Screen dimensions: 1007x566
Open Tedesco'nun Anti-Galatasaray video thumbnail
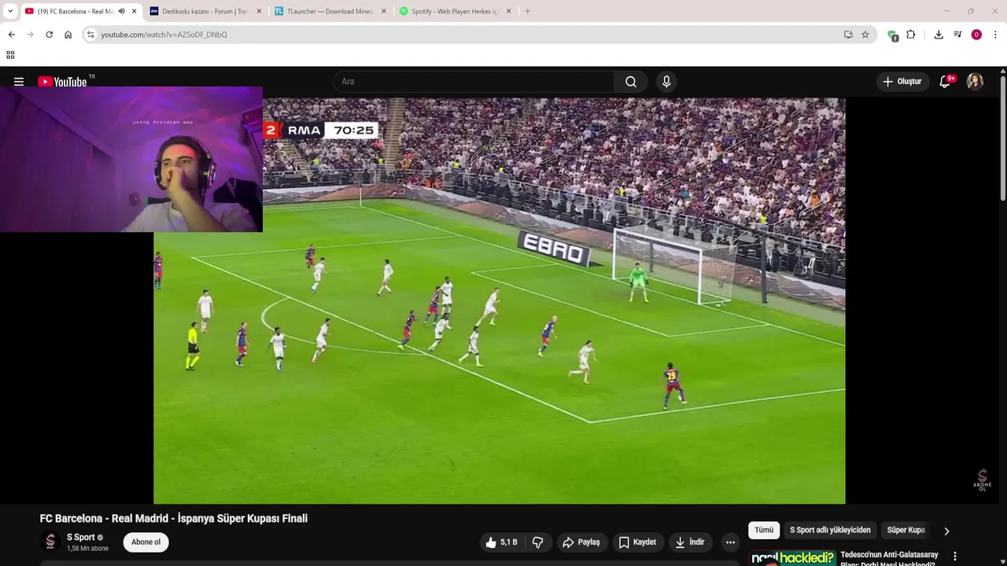792,558
